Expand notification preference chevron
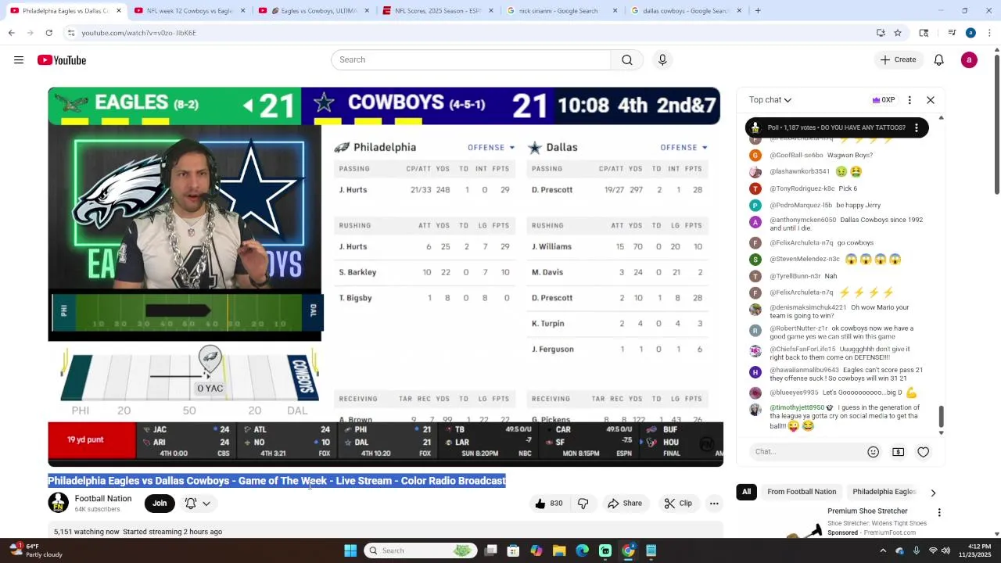The width and height of the screenshot is (1001, 563). [206, 504]
